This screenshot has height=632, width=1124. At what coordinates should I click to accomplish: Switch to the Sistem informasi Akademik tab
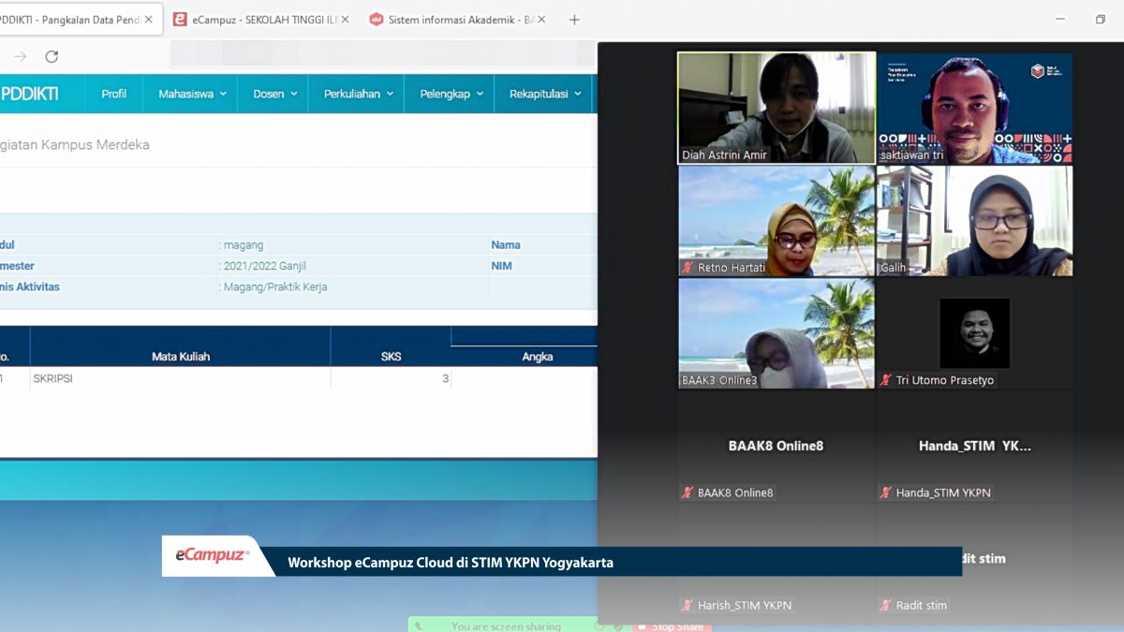click(x=456, y=19)
